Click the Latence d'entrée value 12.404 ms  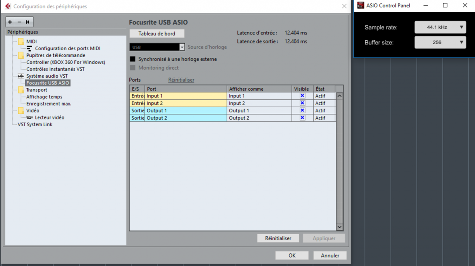click(295, 33)
